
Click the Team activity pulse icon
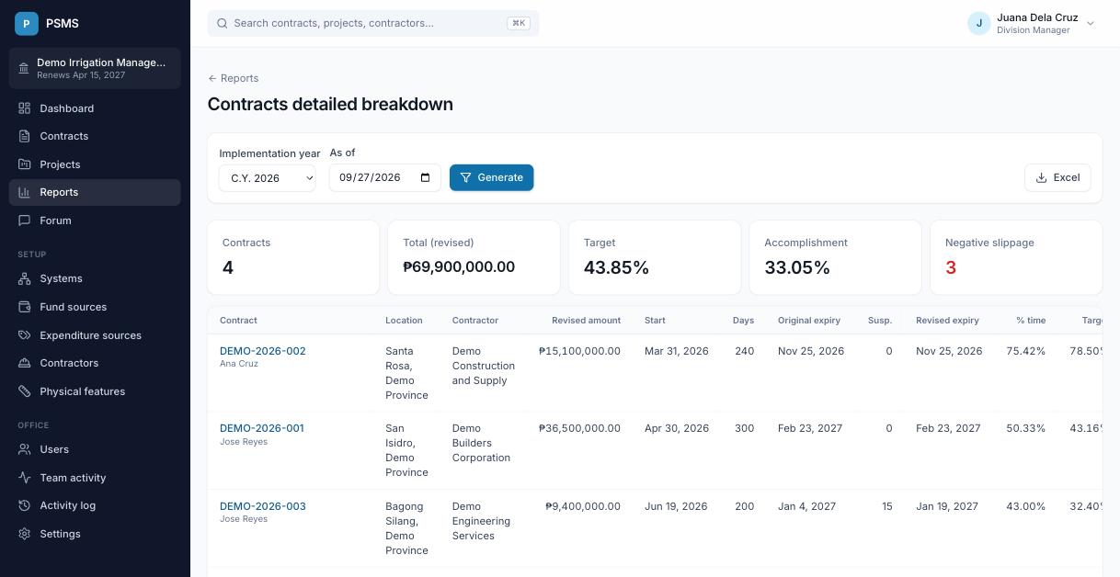[25, 478]
